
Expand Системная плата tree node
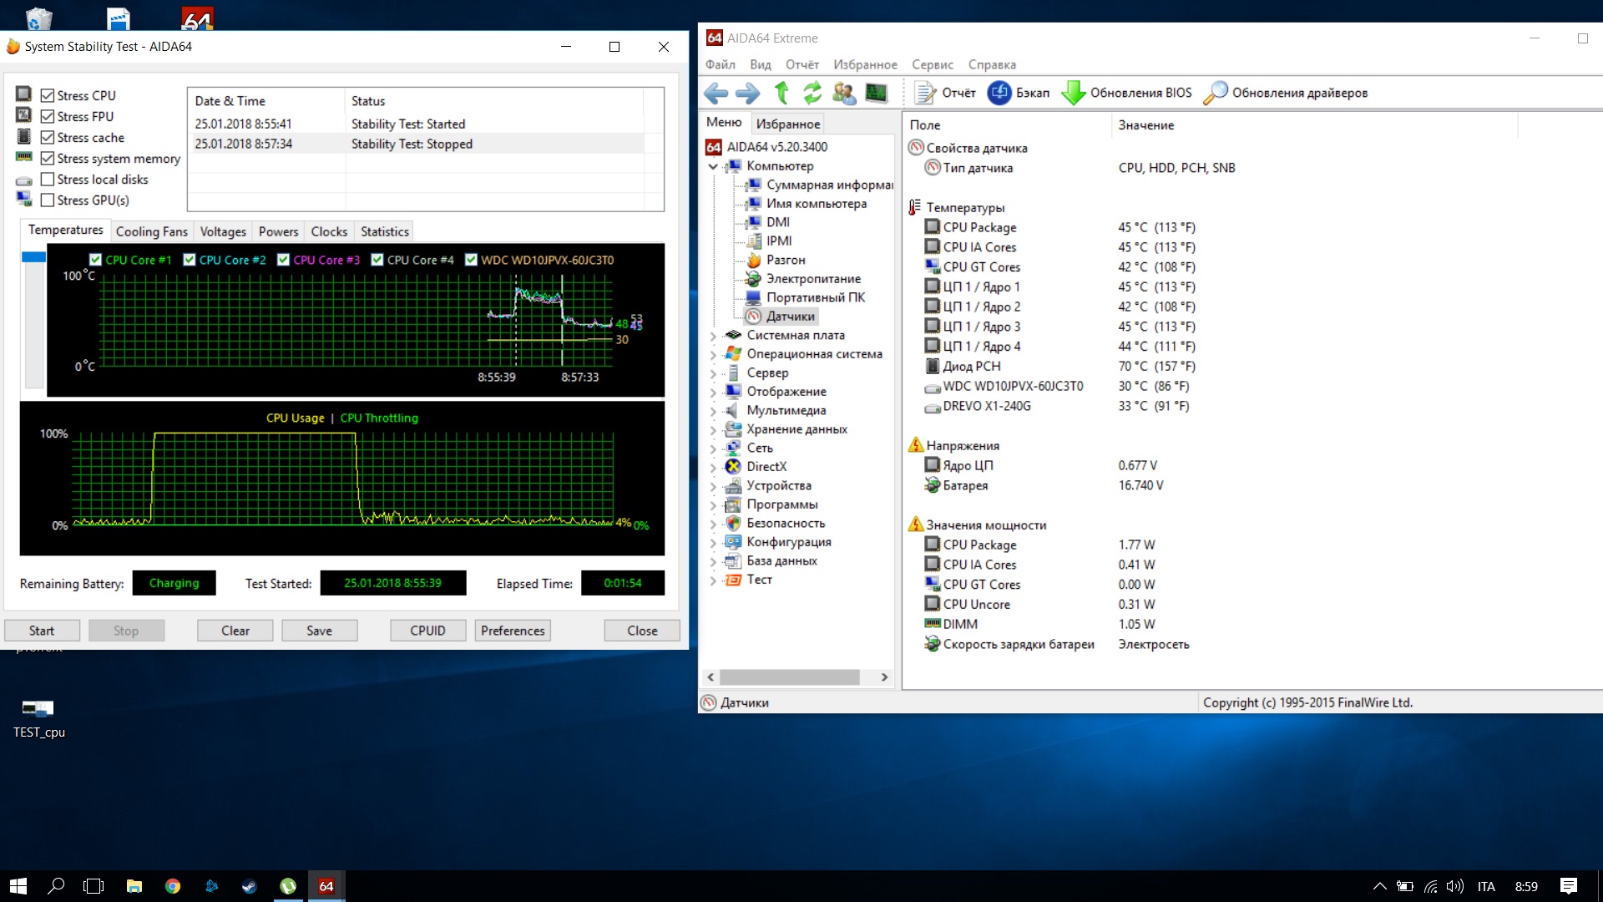713,336
